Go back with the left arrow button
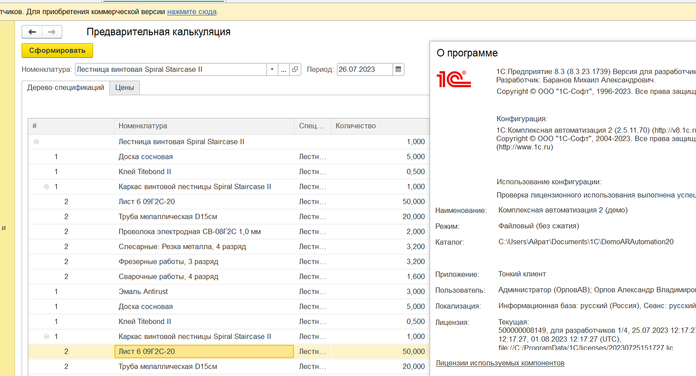 tap(32, 32)
